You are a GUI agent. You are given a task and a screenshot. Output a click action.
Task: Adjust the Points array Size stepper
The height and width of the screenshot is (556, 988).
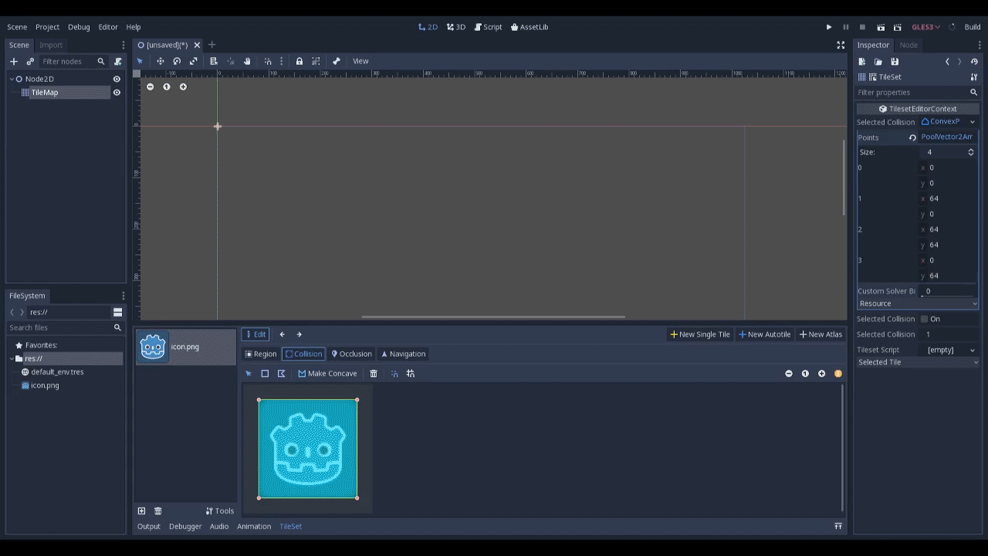coord(971,152)
